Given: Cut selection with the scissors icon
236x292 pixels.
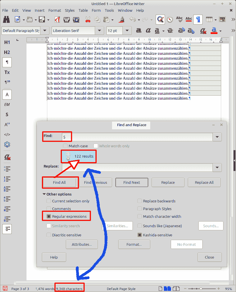Looking at the screenshot, I should coord(88,19).
